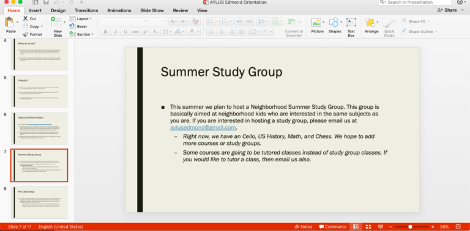470x231 pixels.
Task: Expand the Layout dropdown
Action: [x=91, y=18]
